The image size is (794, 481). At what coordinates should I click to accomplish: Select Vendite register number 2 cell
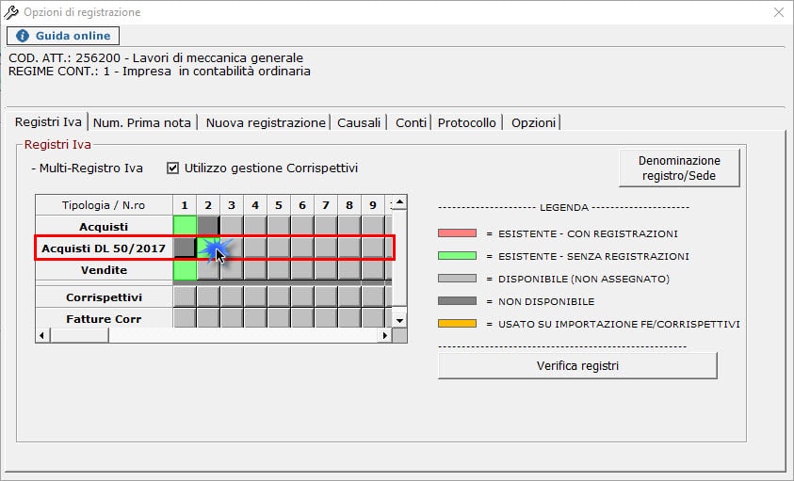click(x=208, y=269)
